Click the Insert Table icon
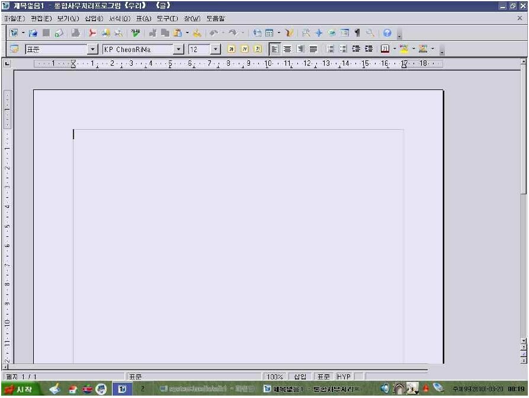 pos(269,33)
